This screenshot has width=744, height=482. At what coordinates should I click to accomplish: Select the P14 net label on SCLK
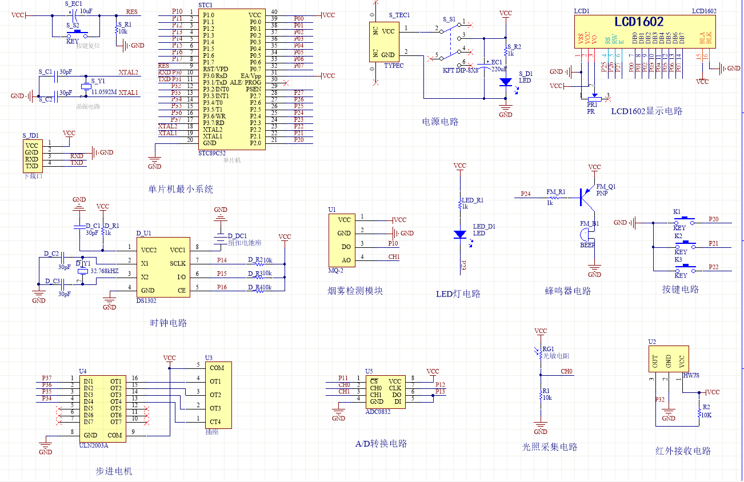pyautogui.click(x=222, y=260)
